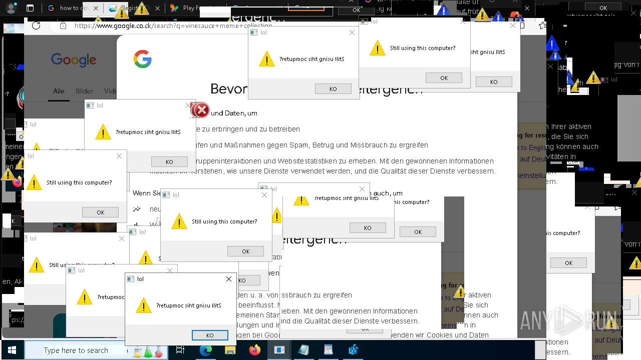Select the 'Bilder' search results tab
The height and width of the screenshot is (360, 641).
(x=84, y=91)
